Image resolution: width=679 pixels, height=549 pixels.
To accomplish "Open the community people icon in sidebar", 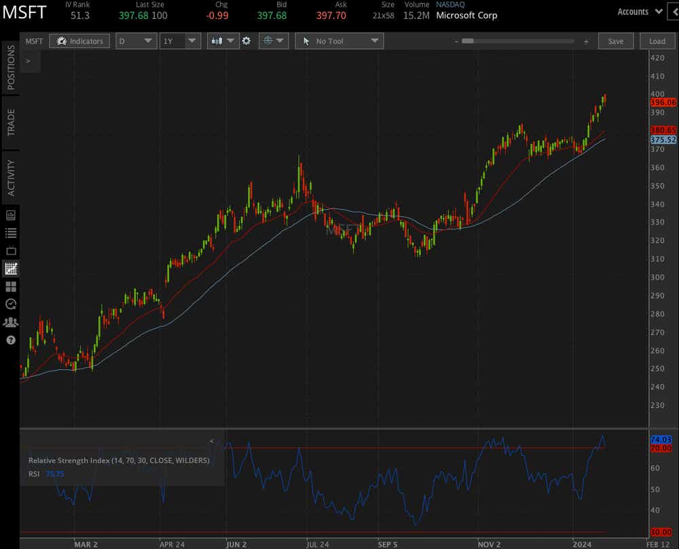I will coord(10,322).
